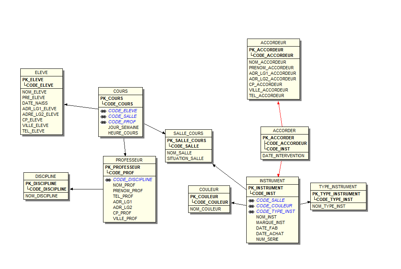Click the foreign key icon beside CODE_TYPE_INST
401x269 pixels.
(x=251, y=211)
